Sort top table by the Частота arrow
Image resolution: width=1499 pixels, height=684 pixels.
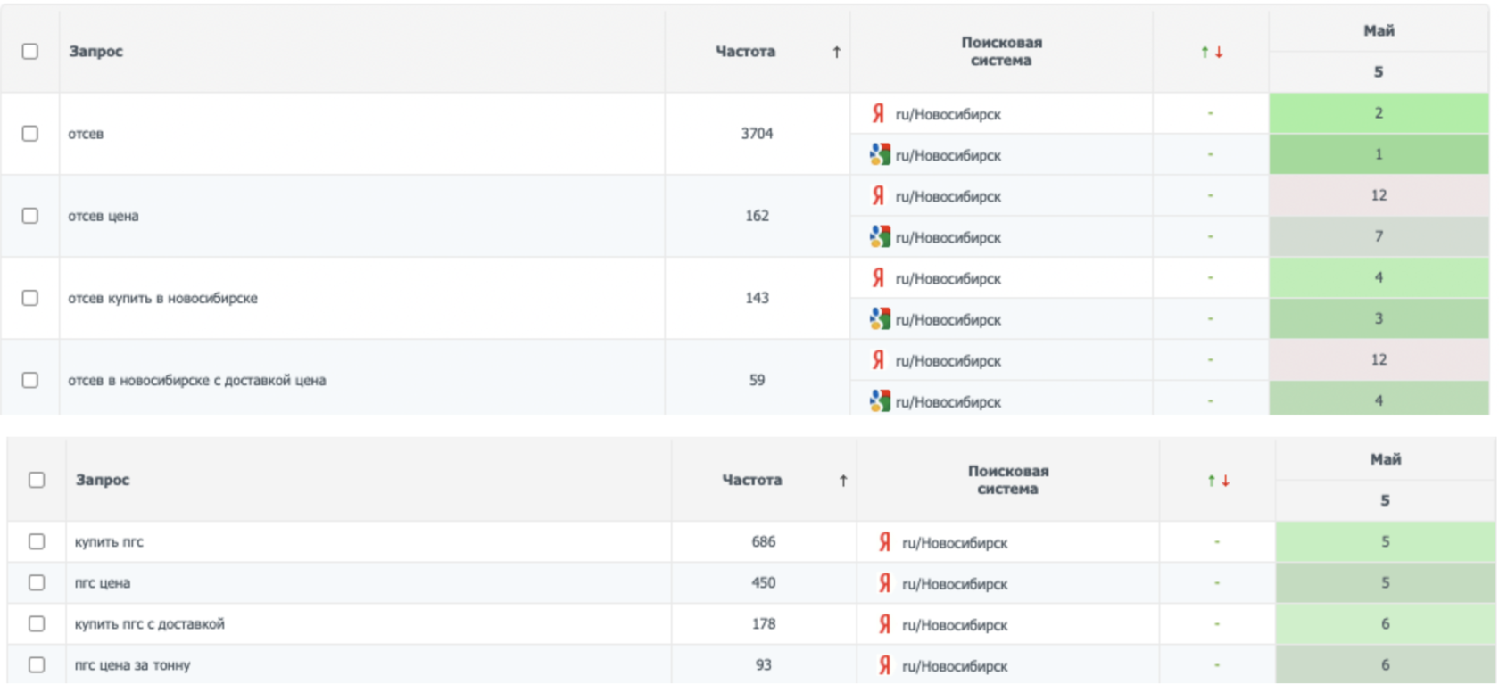tap(836, 52)
